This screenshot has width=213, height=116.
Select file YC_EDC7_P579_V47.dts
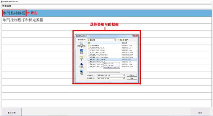(96, 50)
